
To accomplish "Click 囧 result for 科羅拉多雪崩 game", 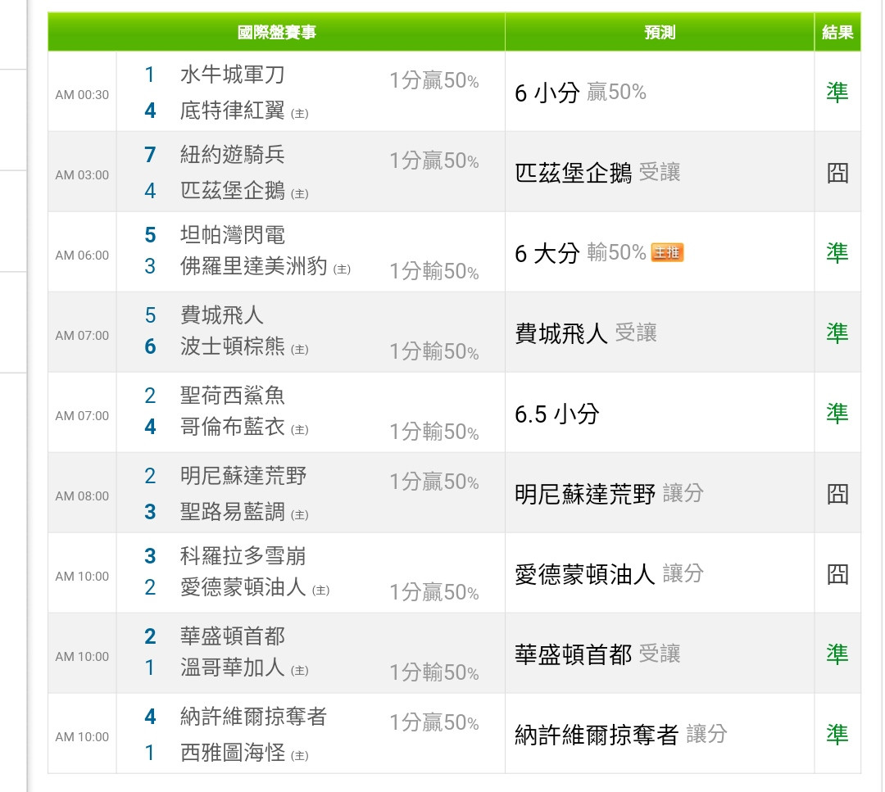I will click(837, 573).
